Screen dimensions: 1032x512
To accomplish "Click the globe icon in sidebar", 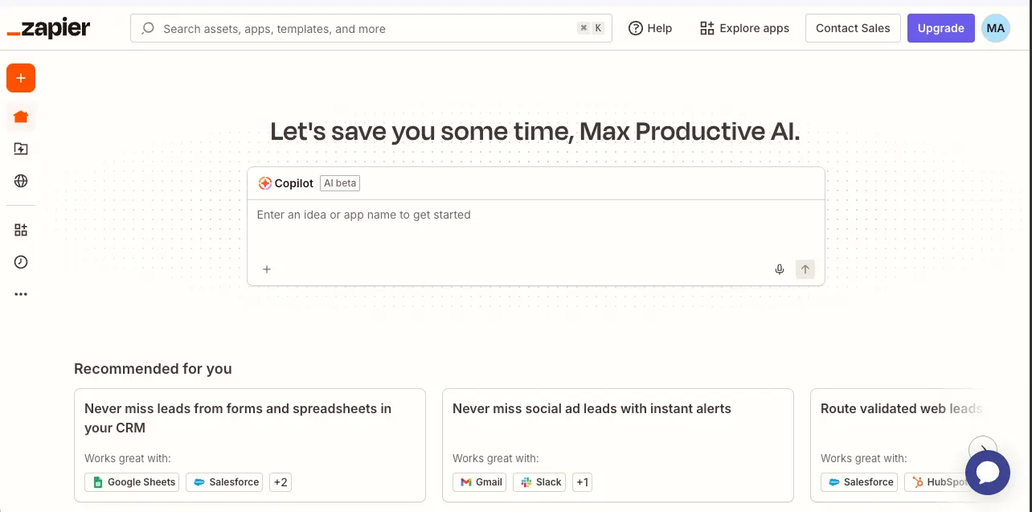I will tap(21, 181).
